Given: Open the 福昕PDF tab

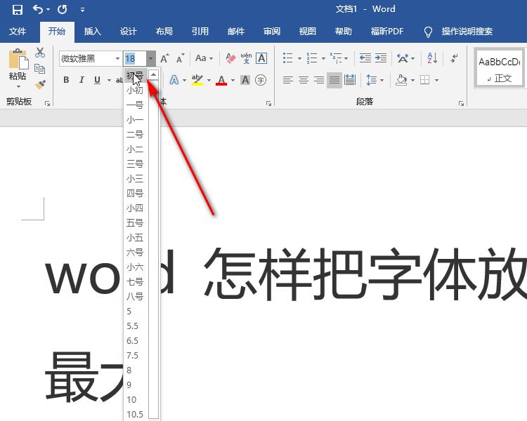Looking at the screenshot, I should pyautogui.click(x=387, y=32).
